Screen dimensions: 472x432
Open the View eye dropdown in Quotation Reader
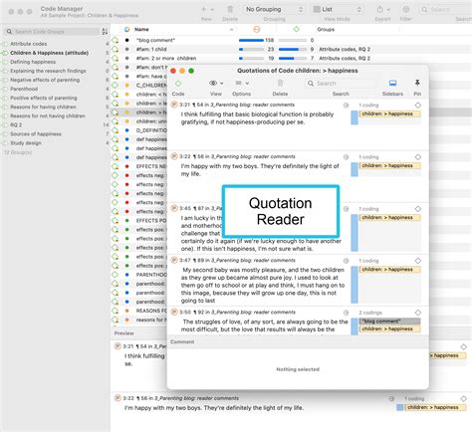(x=216, y=83)
